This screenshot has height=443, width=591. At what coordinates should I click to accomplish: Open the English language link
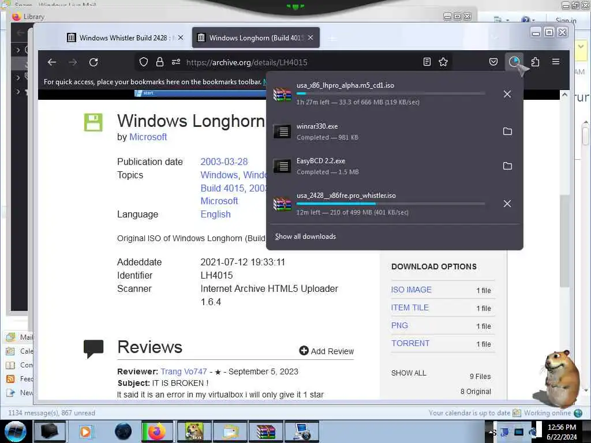215,215
